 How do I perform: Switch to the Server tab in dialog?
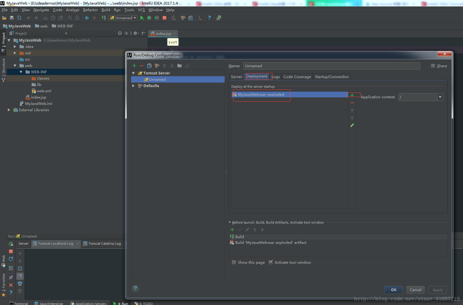point(236,77)
